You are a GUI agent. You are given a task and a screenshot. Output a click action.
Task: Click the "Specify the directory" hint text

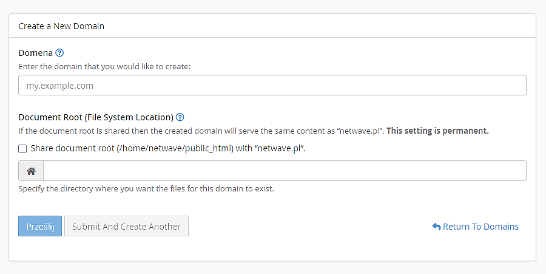146,188
